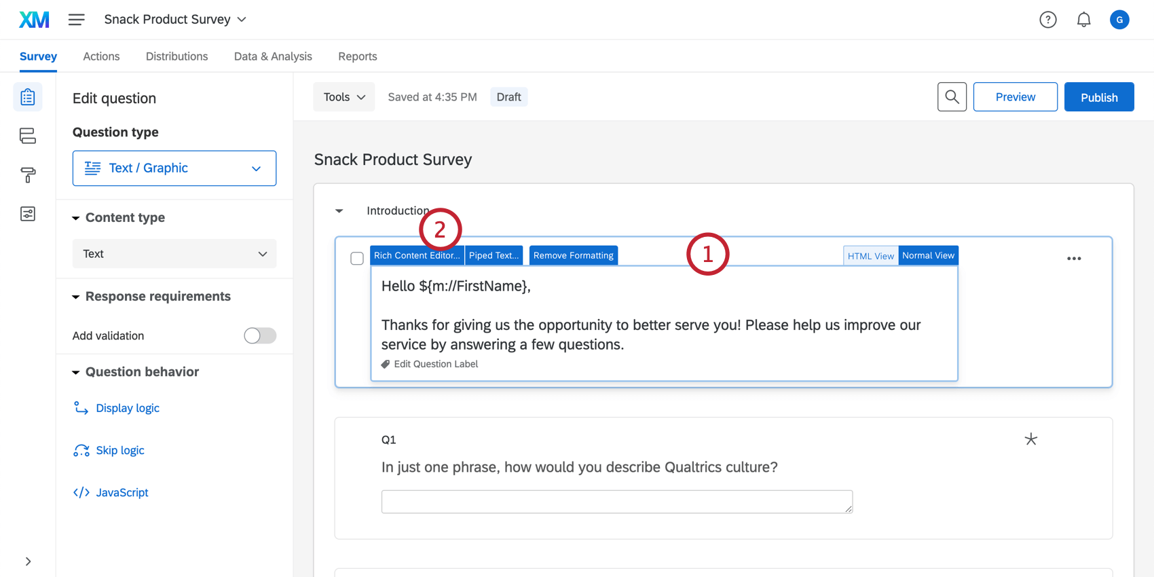Open the Display logic link
Viewport: 1154px width, 577px height.
point(128,408)
